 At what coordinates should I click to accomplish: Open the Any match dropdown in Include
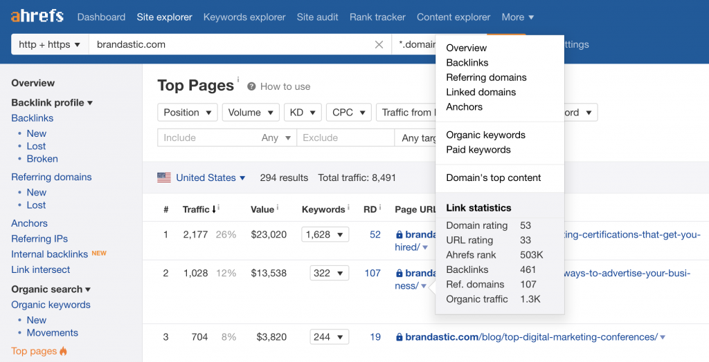[x=276, y=137]
